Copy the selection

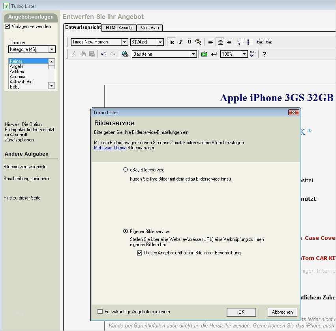[x=83, y=54]
